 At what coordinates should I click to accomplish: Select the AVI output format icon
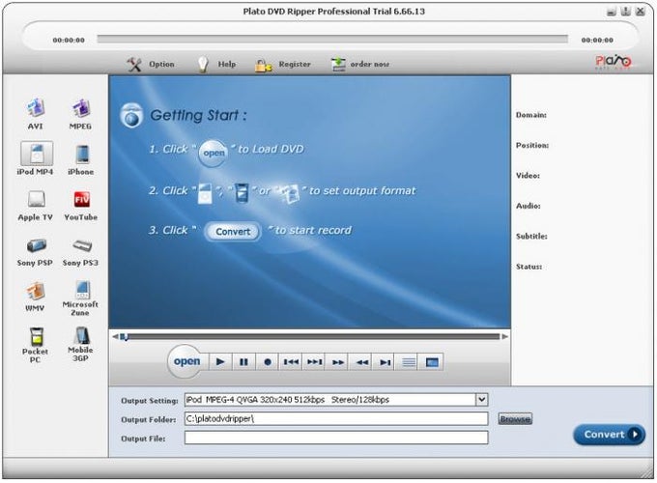click(36, 108)
